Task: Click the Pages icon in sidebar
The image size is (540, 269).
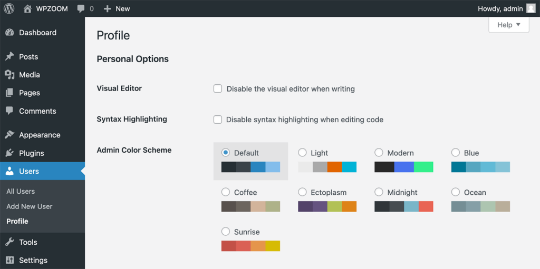Action: pyautogui.click(x=9, y=93)
